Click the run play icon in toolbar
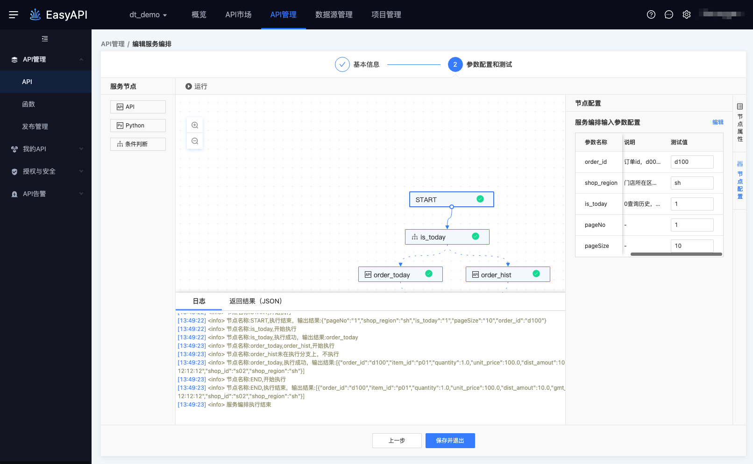The width and height of the screenshot is (753, 464). tap(189, 86)
